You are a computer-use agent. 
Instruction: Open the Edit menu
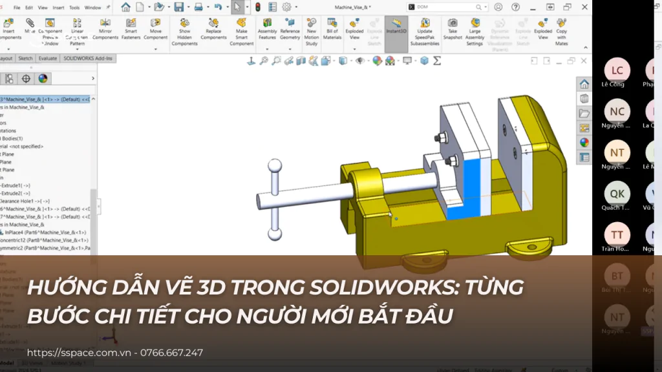[29, 8]
